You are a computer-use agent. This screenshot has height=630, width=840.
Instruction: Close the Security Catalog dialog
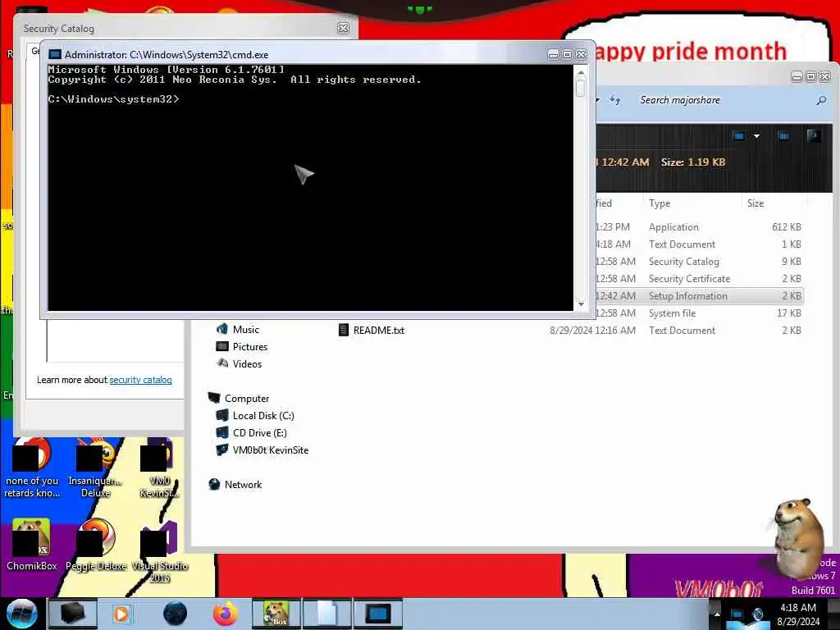[x=344, y=29]
